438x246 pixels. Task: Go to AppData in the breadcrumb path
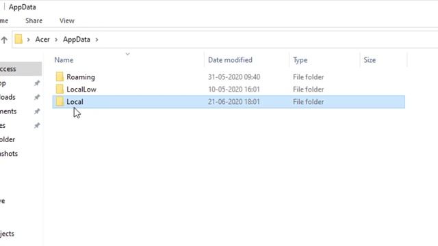click(x=77, y=40)
